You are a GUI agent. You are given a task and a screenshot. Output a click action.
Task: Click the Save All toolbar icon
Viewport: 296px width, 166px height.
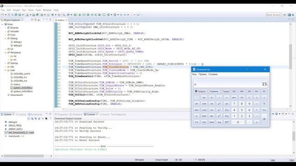pyautogui.click(x=12, y=15)
